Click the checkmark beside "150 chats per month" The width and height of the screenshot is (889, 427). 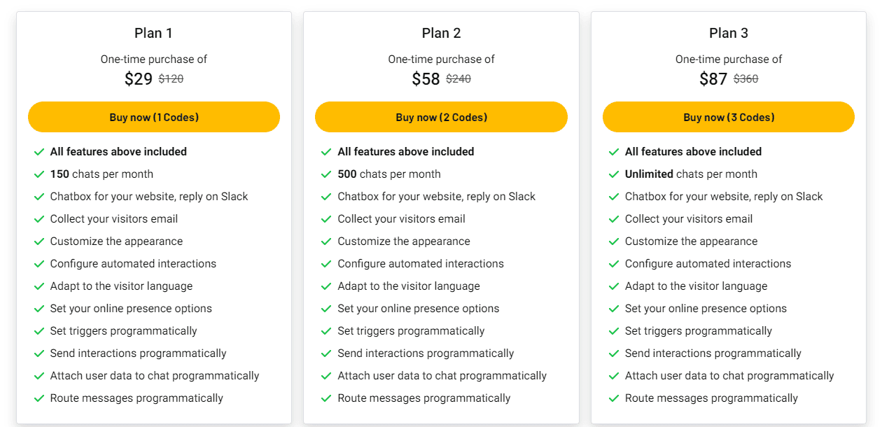(x=40, y=174)
